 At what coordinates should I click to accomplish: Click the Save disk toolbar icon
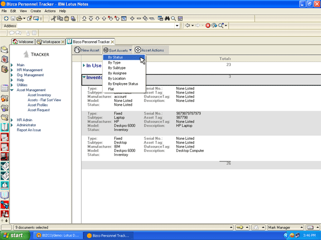(13, 18)
